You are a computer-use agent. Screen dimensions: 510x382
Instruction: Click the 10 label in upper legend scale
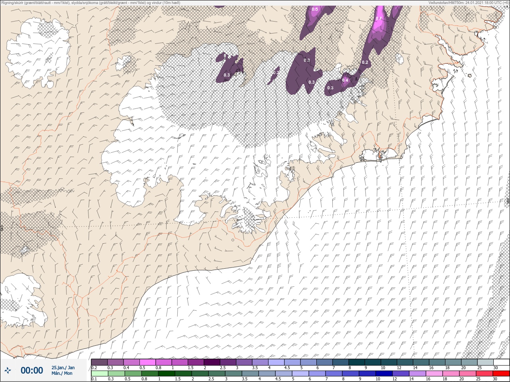[383, 368]
